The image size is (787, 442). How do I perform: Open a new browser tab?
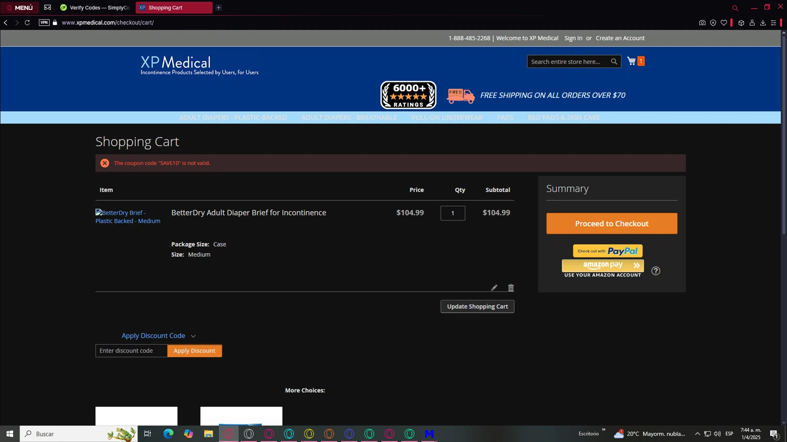click(x=219, y=7)
